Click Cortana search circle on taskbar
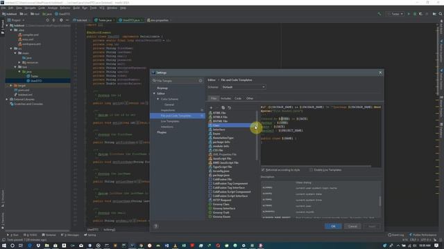444x249 pixels. [x=12, y=246]
